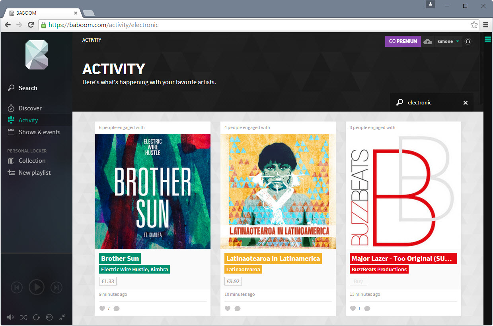This screenshot has height=326, width=493.
Task: Open the Collection locker
Action: [x=27, y=161]
